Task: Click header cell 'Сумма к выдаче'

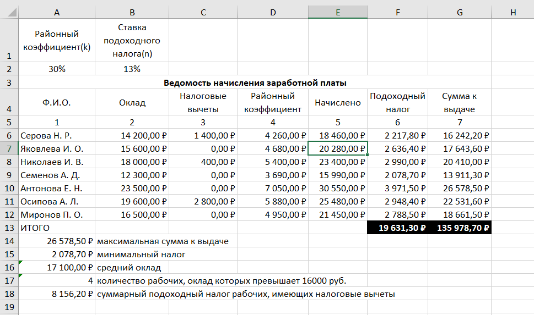Action: (x=460, y=102)
